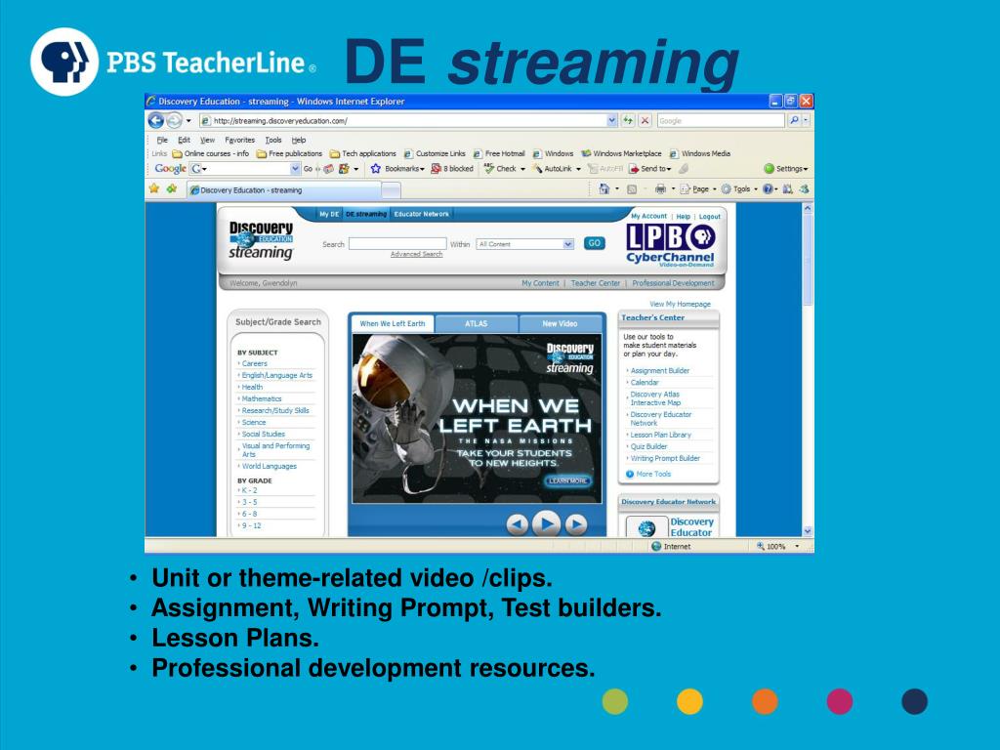
Task: Click the center play button in carousel
Action: pyautogui.click(x=546, y=523)
